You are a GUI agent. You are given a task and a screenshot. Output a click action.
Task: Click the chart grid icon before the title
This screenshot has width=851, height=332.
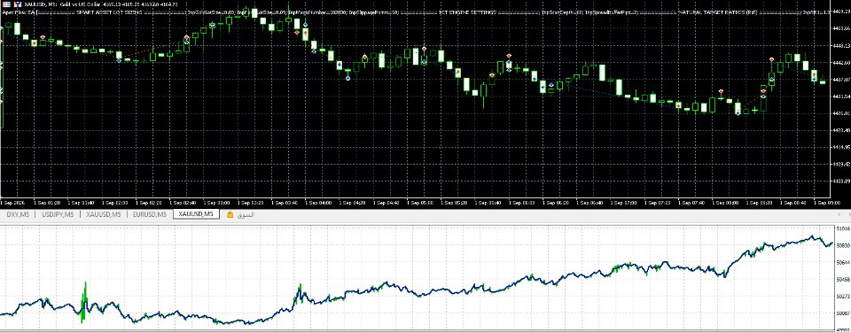pyautogui.click(x=6, y=4)
